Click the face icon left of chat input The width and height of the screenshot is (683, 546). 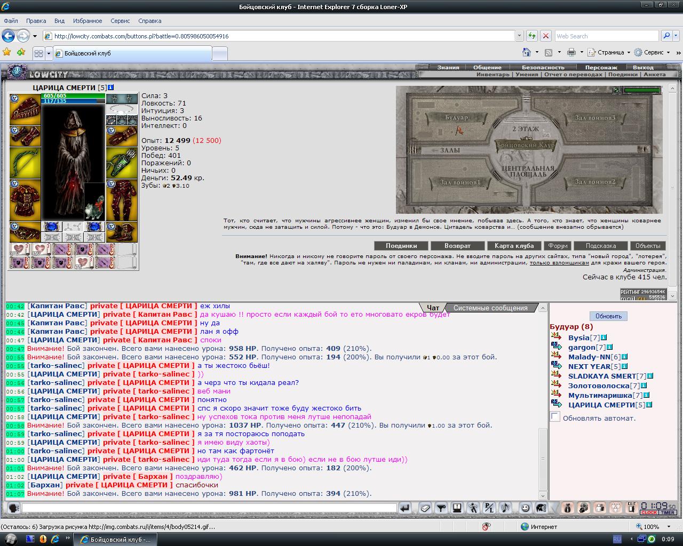click(14, 508)
